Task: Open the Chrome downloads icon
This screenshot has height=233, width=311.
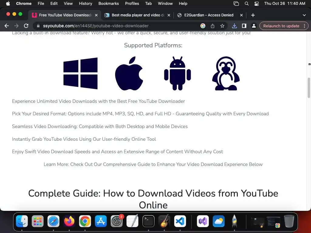Action: click(x=234, y=26)
